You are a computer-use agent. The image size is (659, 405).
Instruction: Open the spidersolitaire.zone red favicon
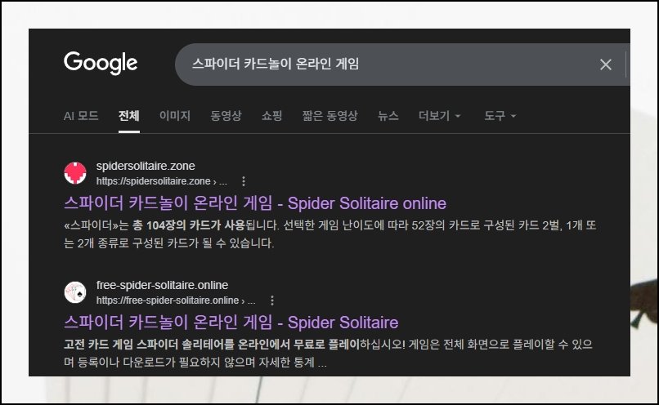pos(75,173)
